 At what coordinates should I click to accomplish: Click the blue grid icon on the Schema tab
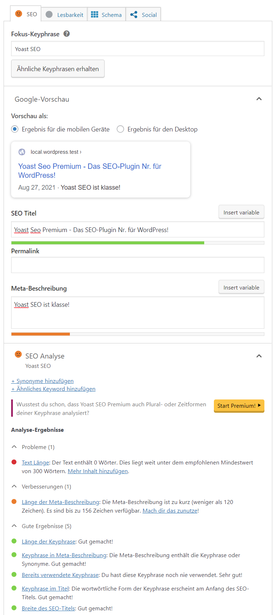point(95,14)
